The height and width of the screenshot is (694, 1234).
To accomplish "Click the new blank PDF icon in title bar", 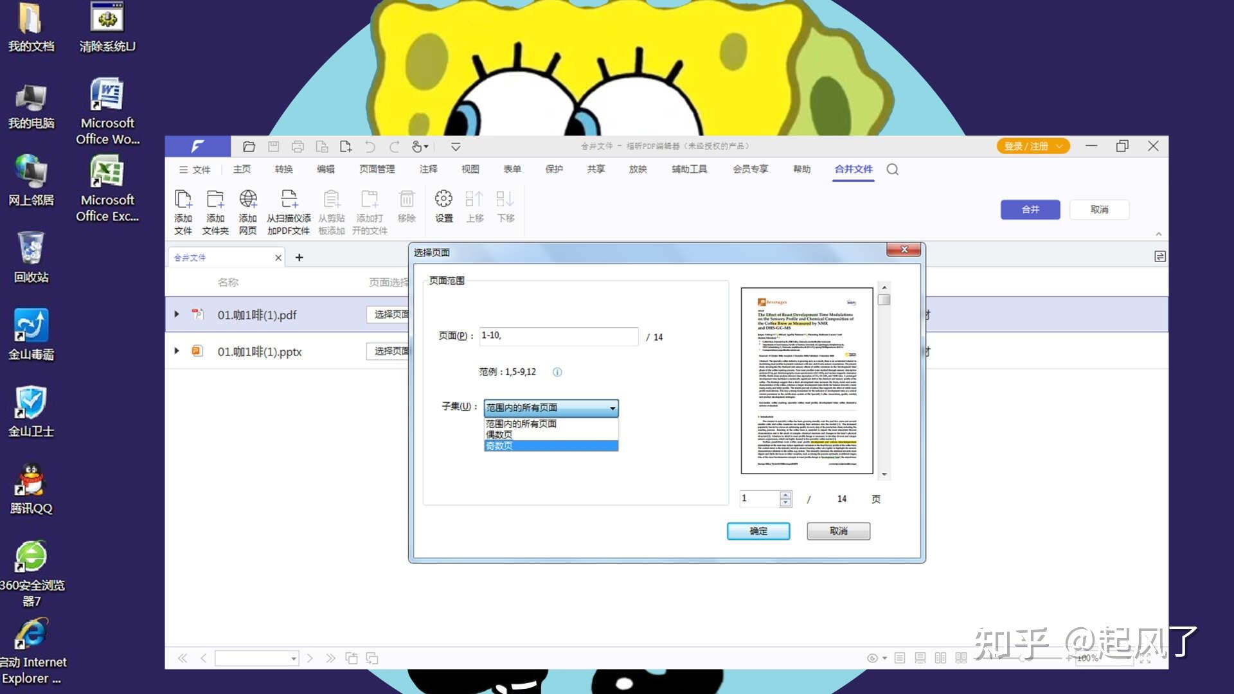I will 346,147.
